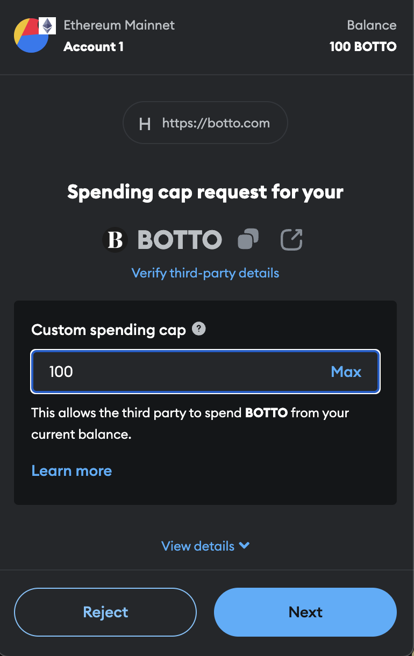Click the BOTTO token name text
Image resolution: width=414 pixels, height=656 pixels.
coord(180,240)
